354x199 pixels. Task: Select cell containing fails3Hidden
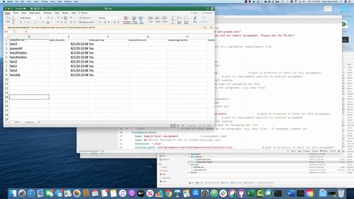point(29,57)
